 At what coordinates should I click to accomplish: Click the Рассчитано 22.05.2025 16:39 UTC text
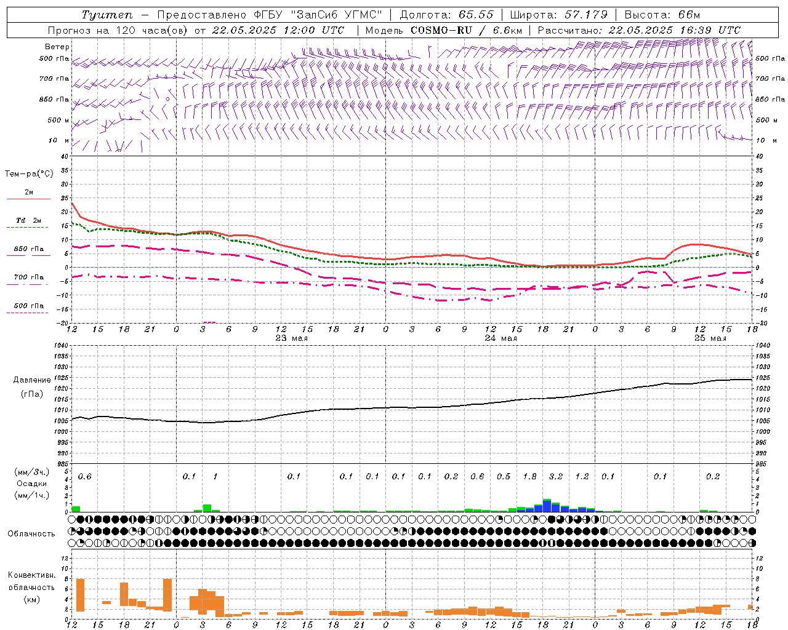click(639, 30)
